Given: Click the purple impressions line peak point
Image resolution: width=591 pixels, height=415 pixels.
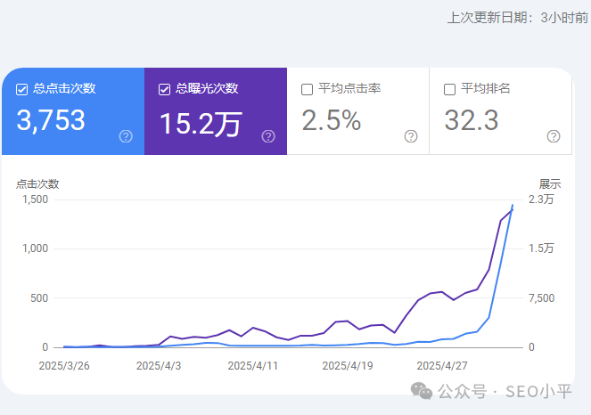Looking at the screenshot, I should (x=513, y=210).
